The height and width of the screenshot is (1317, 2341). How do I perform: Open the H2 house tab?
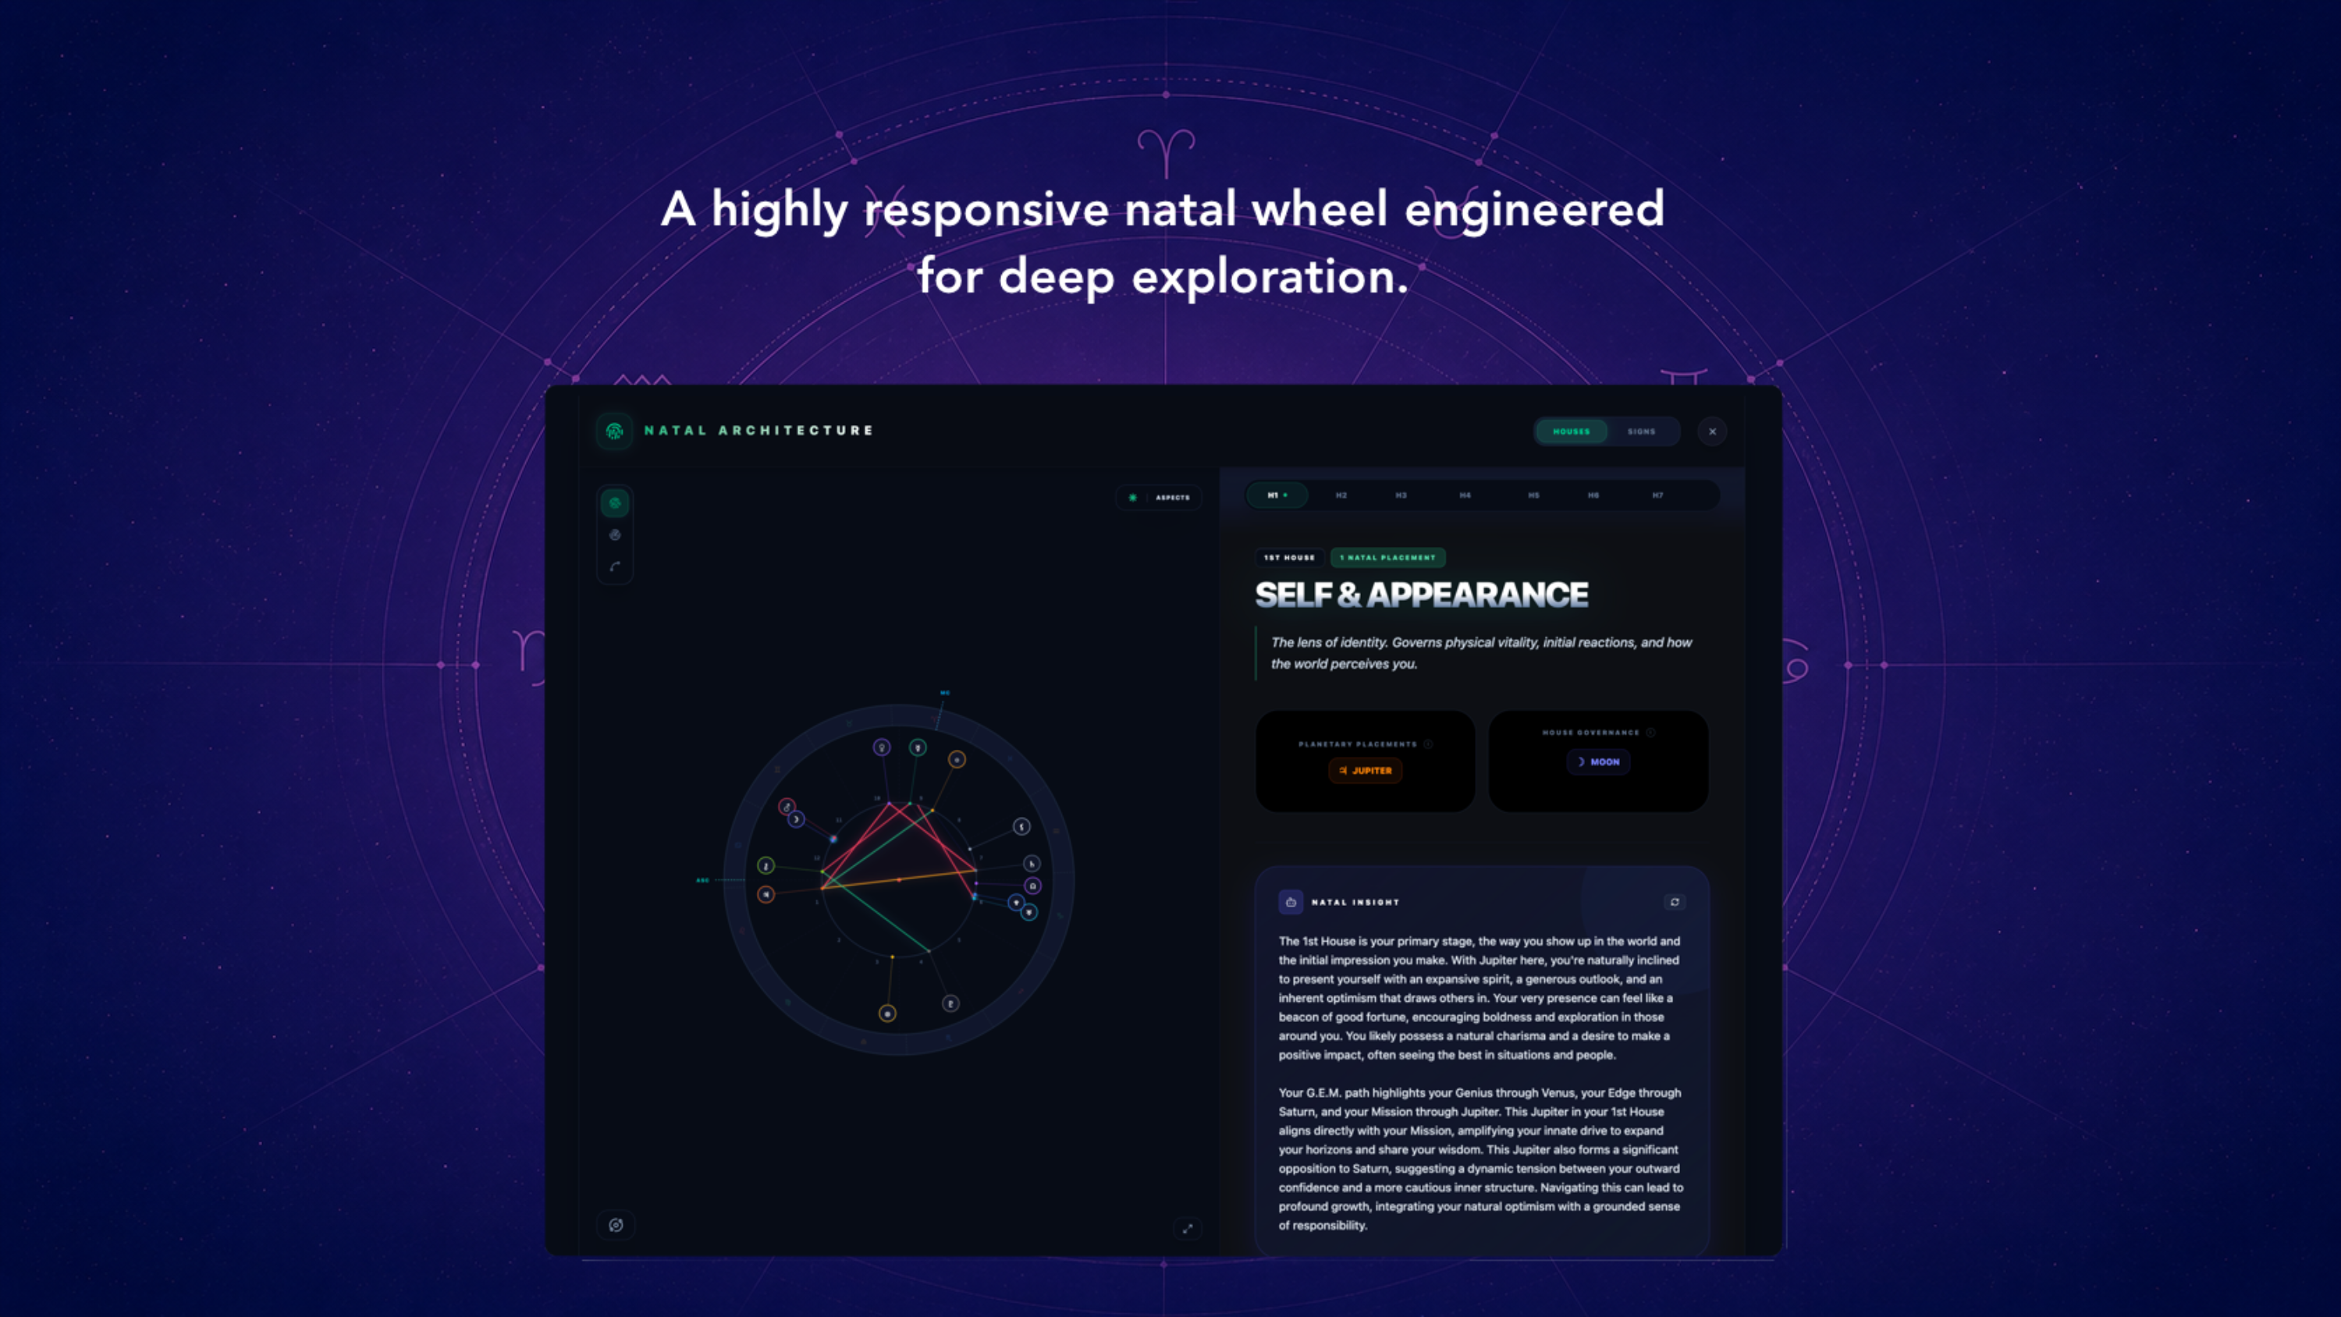1341,495
